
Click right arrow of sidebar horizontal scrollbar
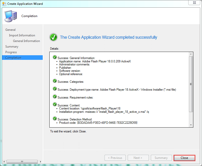click(x=40, y=162)
